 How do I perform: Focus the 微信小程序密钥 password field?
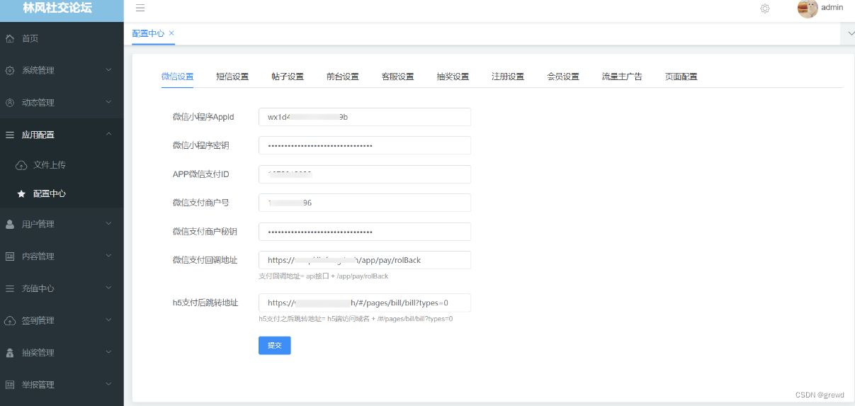(x=365, y=145)
